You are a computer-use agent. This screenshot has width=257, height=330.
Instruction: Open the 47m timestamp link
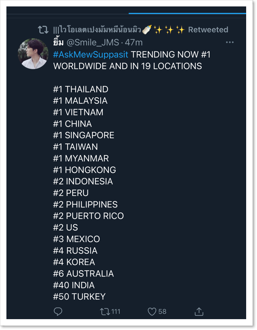[x=134, y=42]
